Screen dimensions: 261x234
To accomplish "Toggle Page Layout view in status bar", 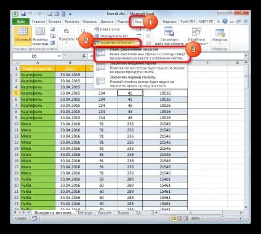I will [x=180, y=219].
